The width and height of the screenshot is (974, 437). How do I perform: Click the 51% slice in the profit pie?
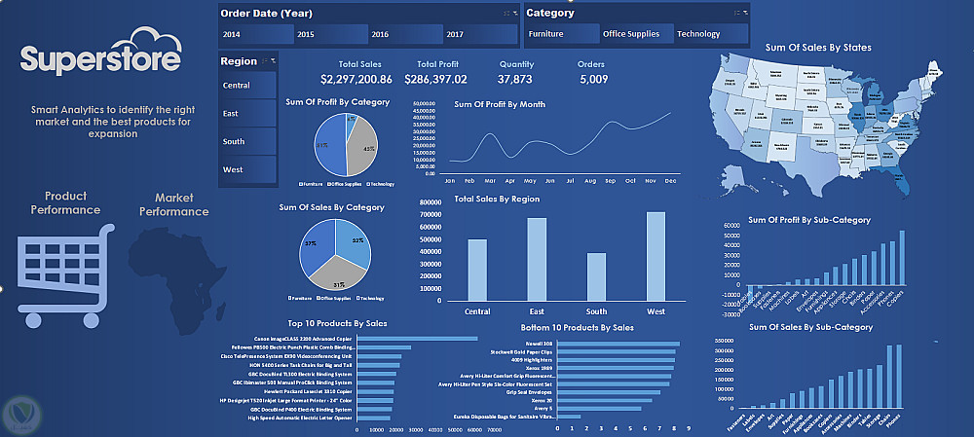[x=329, y=146]
